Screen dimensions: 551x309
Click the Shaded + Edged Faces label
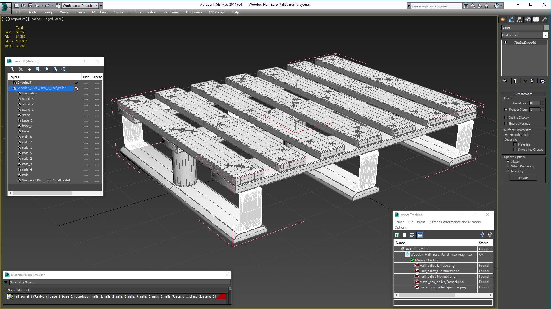click(x=46, y=19)
